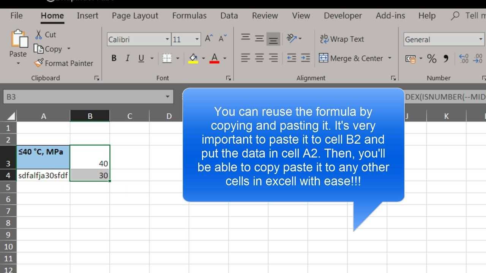
Task: Apply Percent Style to the cell
Action: pos(432,58)
